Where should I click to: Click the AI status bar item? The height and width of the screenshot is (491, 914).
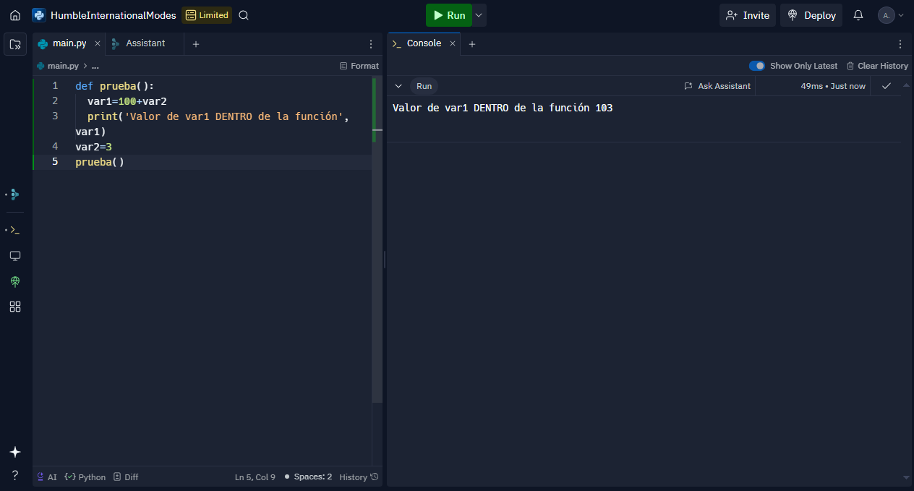coord(47,477)
